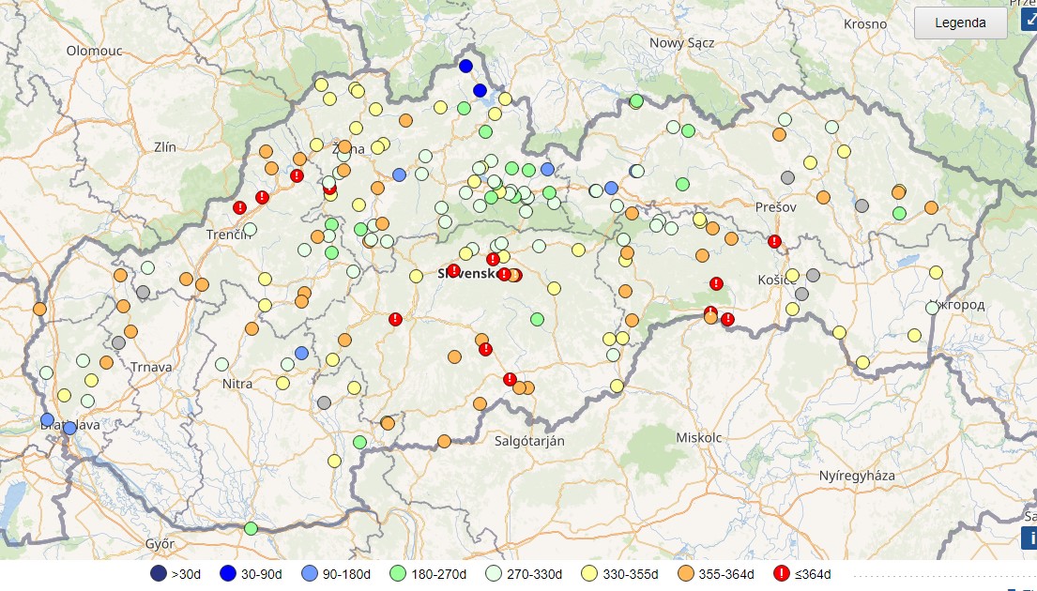
Task: Click the 330-355d yellow legend swatch
Action: pyautogui.click(x=588, y=573)
